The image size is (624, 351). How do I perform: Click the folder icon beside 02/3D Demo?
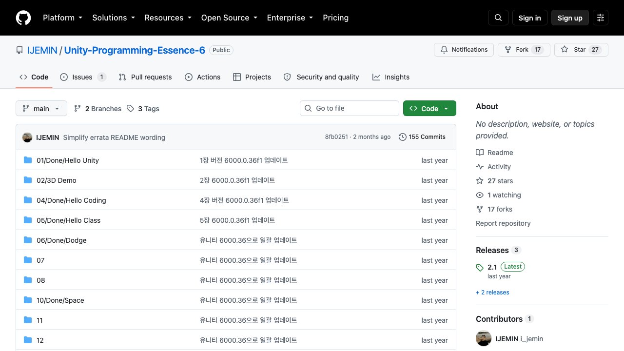pyautogui.click(x=28, y=180)
